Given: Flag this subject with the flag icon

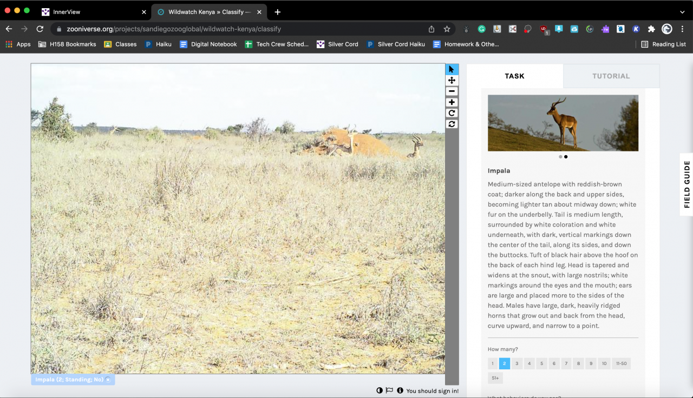Looking at the screenshot, I should (x=389, y=390).
